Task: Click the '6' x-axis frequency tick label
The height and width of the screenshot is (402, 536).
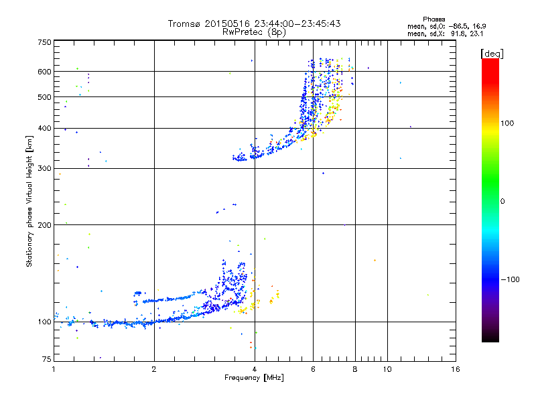Action: [313, 369]
